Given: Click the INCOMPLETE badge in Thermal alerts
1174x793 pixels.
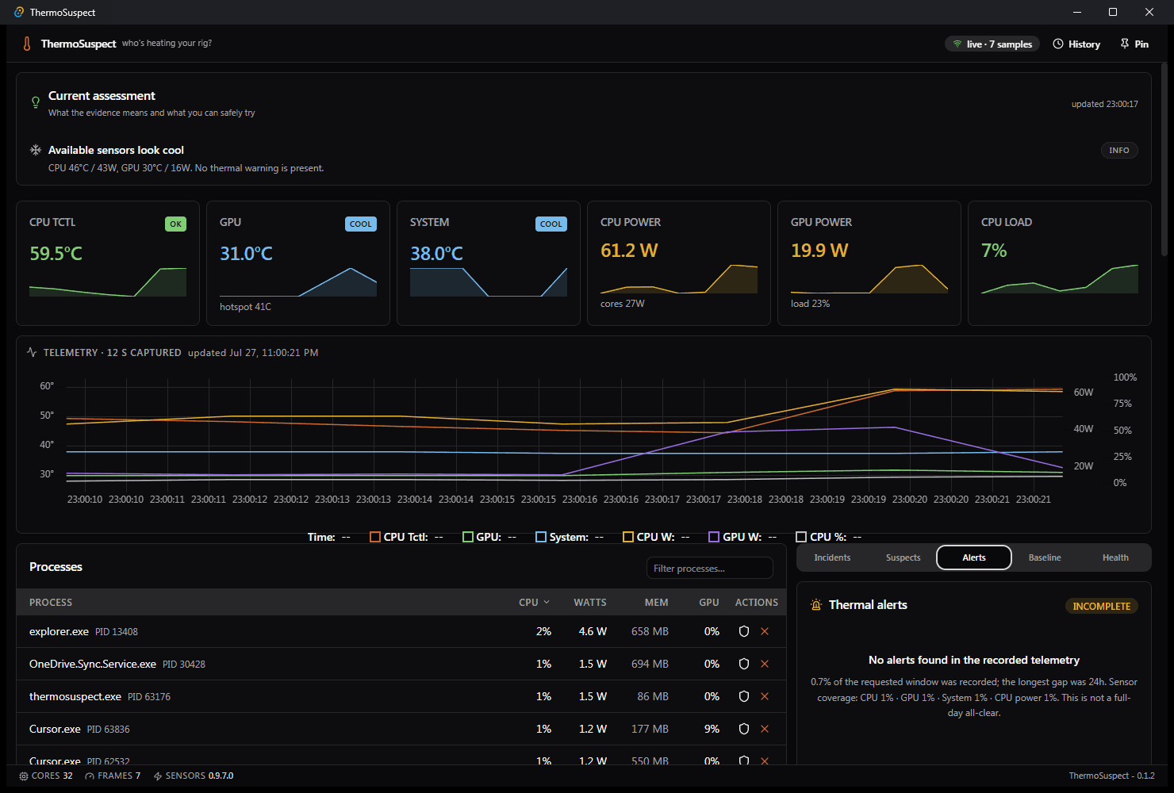Looking at the screenshot, I should [1101, 606].
